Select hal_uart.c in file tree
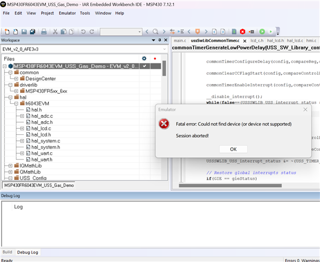The image size is (320, 262). pyautogui.click(x=42, y=153)
